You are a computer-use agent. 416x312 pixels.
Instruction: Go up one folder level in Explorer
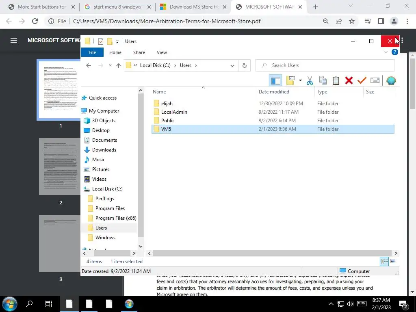pyautogui.click(x=118, y=65)
